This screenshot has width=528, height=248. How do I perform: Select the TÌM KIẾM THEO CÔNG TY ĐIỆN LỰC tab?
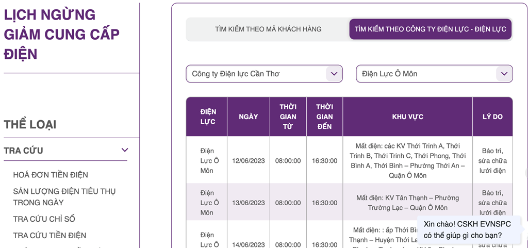coord(430,29)
